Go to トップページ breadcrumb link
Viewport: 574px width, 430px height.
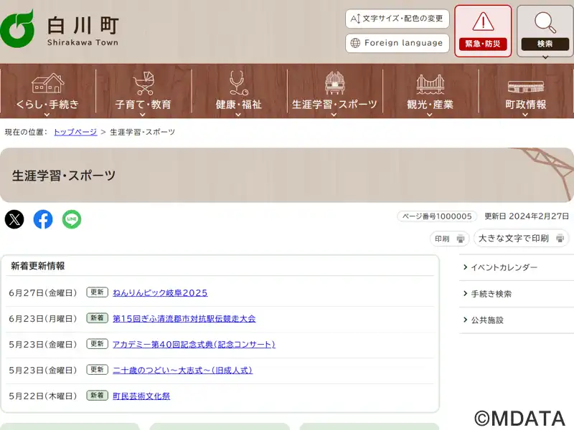pos(75,132)
